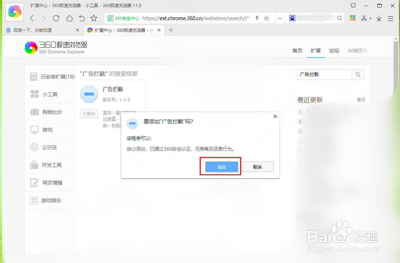
Task: Open the 首页 navigation item
Action: (297, 51)
